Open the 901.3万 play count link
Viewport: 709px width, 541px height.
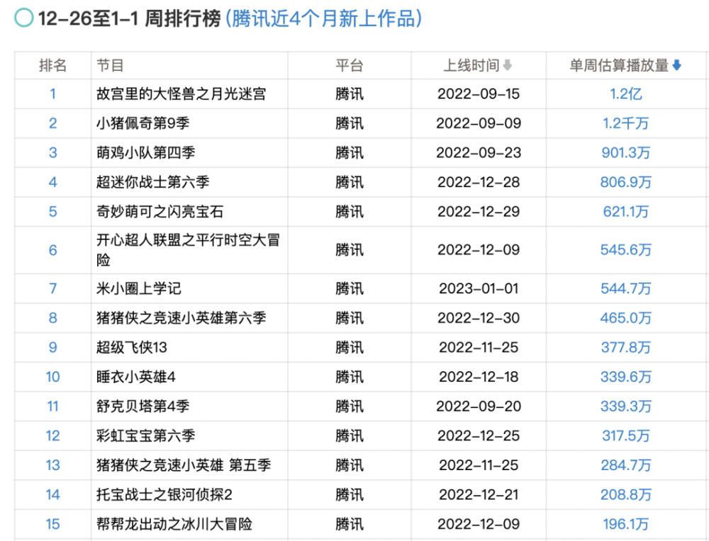(626, 153)
